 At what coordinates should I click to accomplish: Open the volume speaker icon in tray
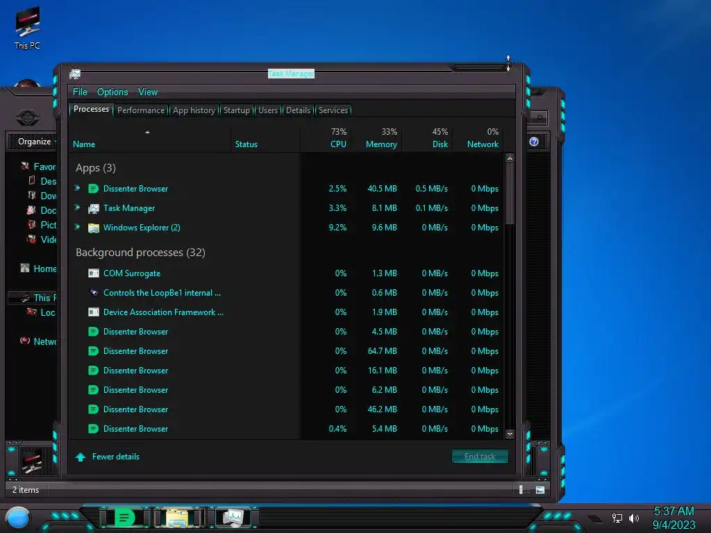coord(633,518)
